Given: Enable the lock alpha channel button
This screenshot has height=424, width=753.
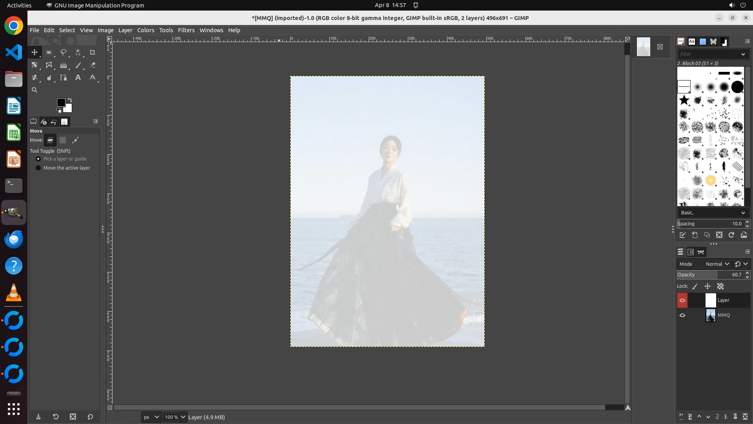Looking at the screenshot, I should point(720,287).
